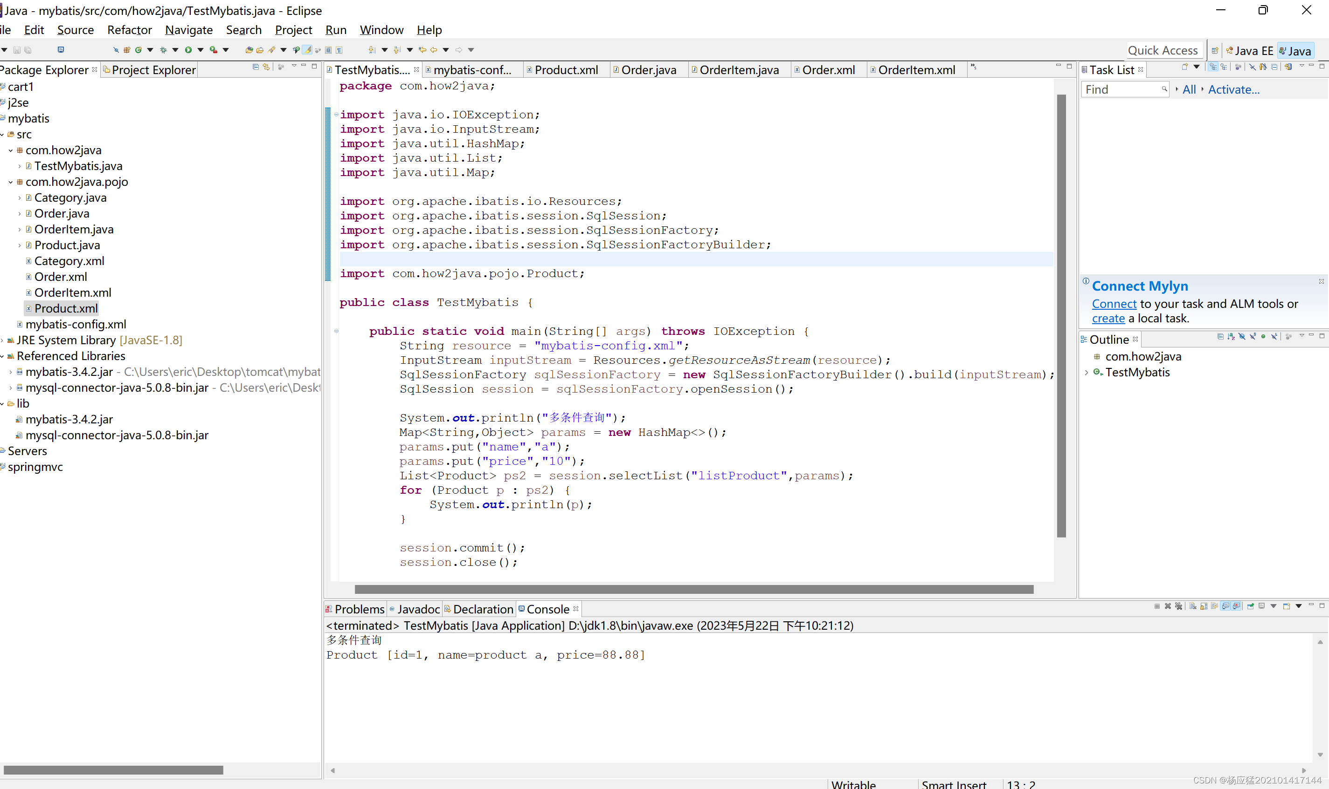Click Synchronize Changed in Task List toolbar

coord(1288,67)
